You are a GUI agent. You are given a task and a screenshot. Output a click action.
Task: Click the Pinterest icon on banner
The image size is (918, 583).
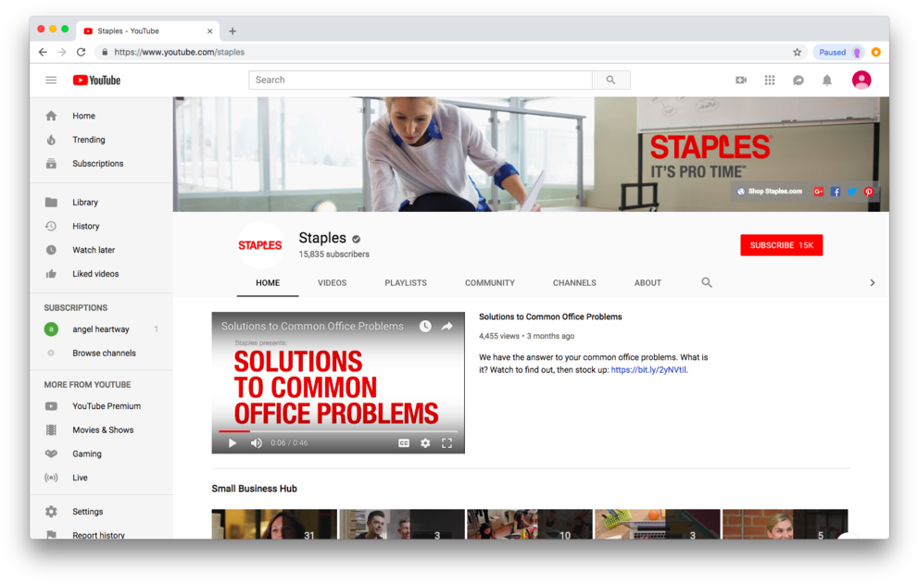868,192
